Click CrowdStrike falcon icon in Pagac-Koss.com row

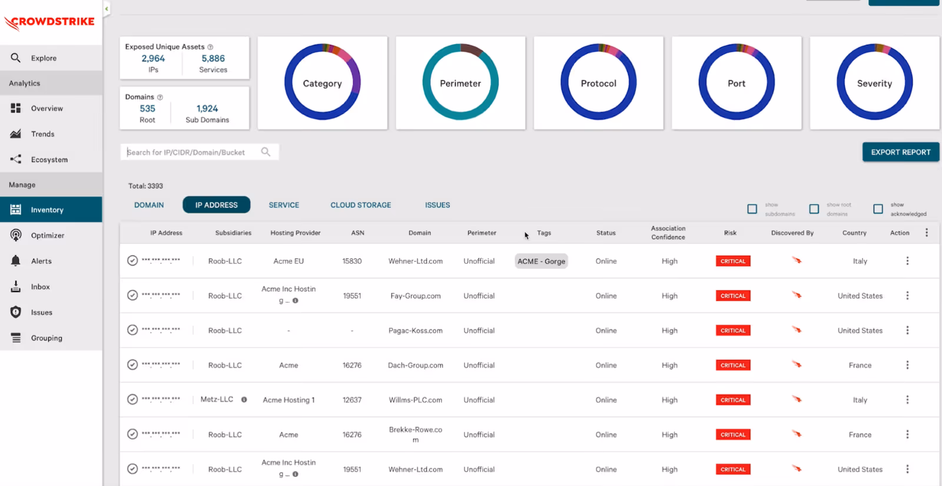click(797, 330)
